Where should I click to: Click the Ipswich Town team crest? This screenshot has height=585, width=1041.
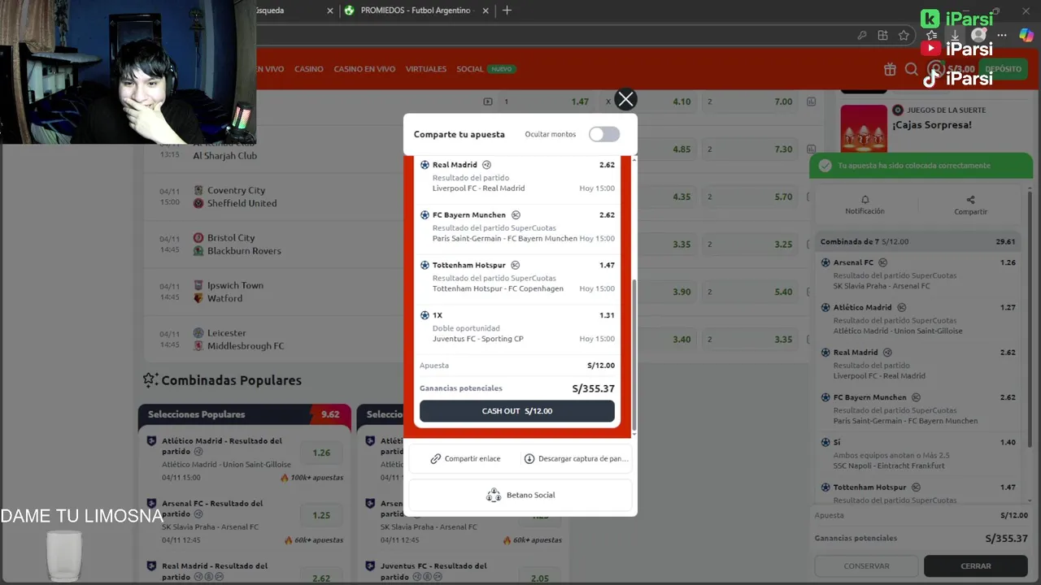pyautogui.click(x=198, y=285)
